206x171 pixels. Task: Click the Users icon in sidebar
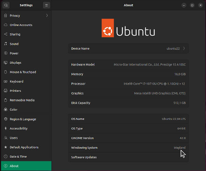[5, 138]
